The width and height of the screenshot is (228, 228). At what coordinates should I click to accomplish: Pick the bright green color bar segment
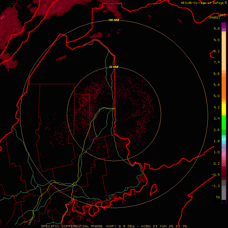224,123
